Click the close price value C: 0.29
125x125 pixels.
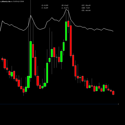(x=45, y=8)
